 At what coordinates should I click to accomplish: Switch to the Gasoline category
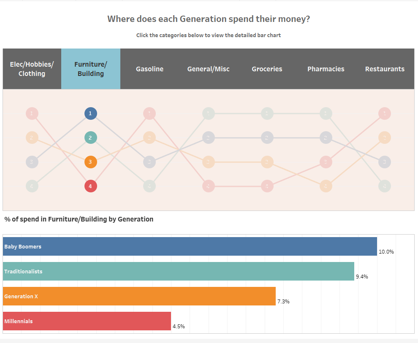(149, 69)
